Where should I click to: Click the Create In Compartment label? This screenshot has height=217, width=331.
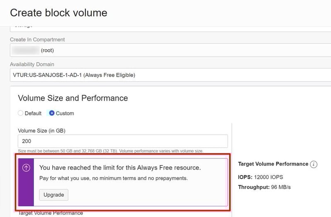pos(37,39)
